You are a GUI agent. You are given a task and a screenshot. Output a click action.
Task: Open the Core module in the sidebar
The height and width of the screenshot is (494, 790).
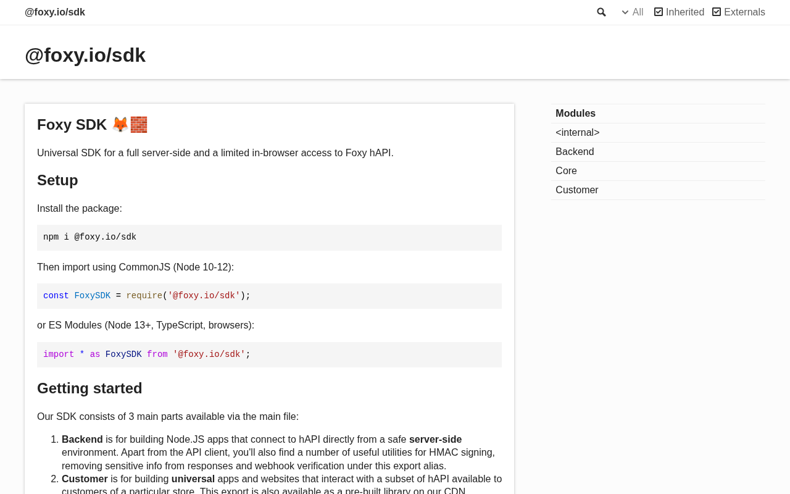566,171
